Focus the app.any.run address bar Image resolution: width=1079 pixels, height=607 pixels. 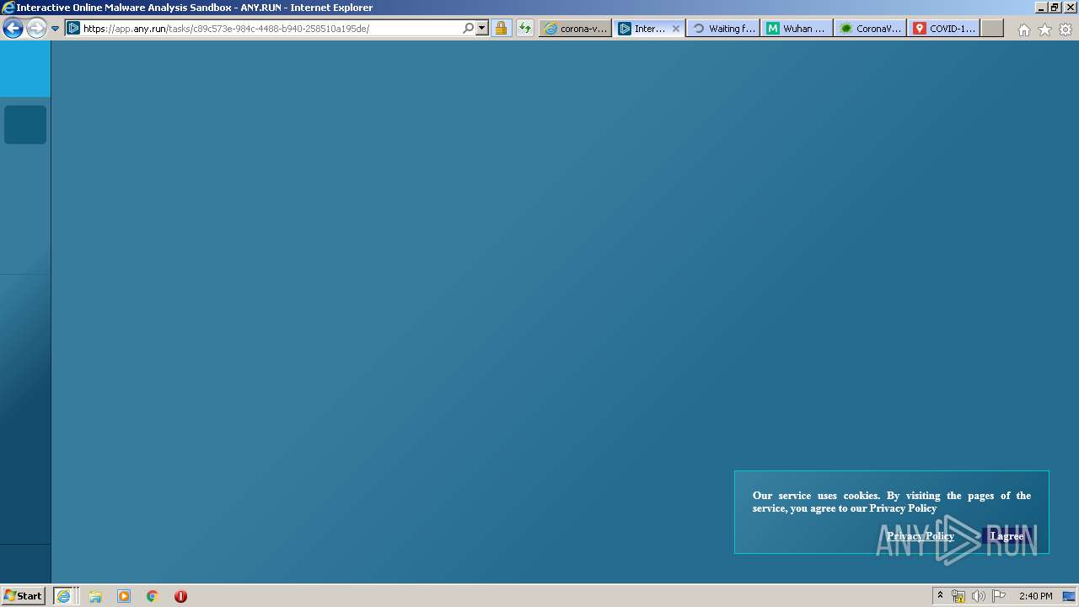point(263,28)
